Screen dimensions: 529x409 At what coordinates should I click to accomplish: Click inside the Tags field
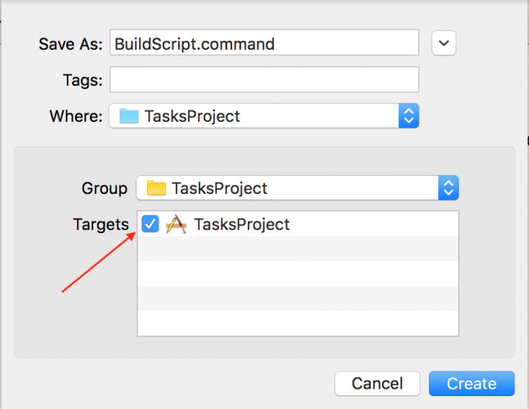tap(264, 79)
